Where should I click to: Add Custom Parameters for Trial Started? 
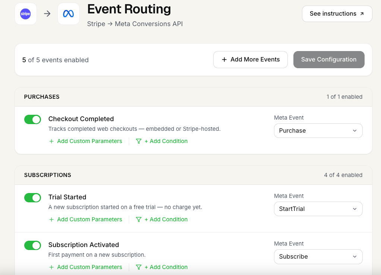tap(85, 219)
